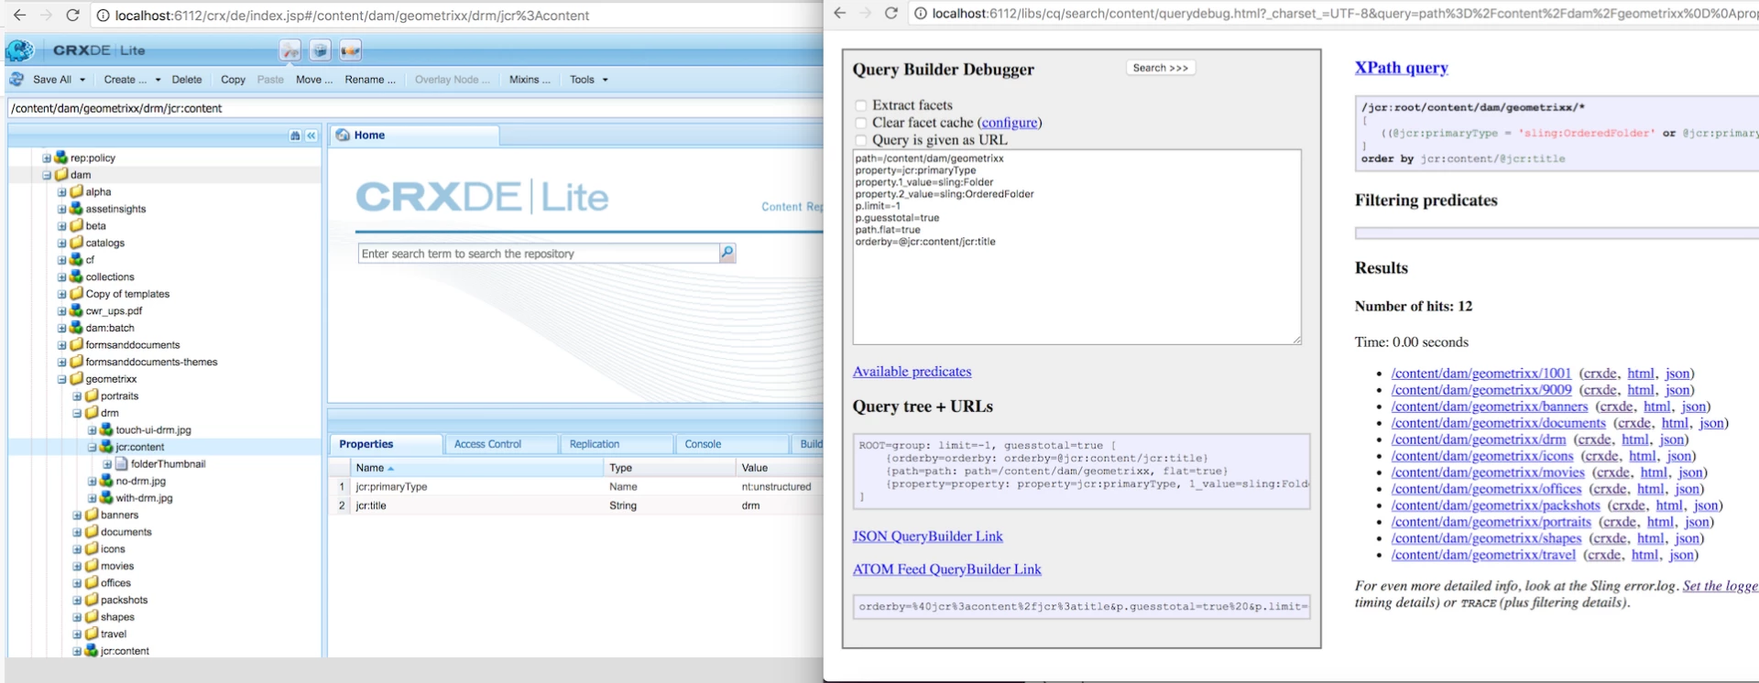The height and width of the screenshot is (683, 1759).
Task: Open the ATOM Feed QueryBuilder Link
Action: (946, 569)
